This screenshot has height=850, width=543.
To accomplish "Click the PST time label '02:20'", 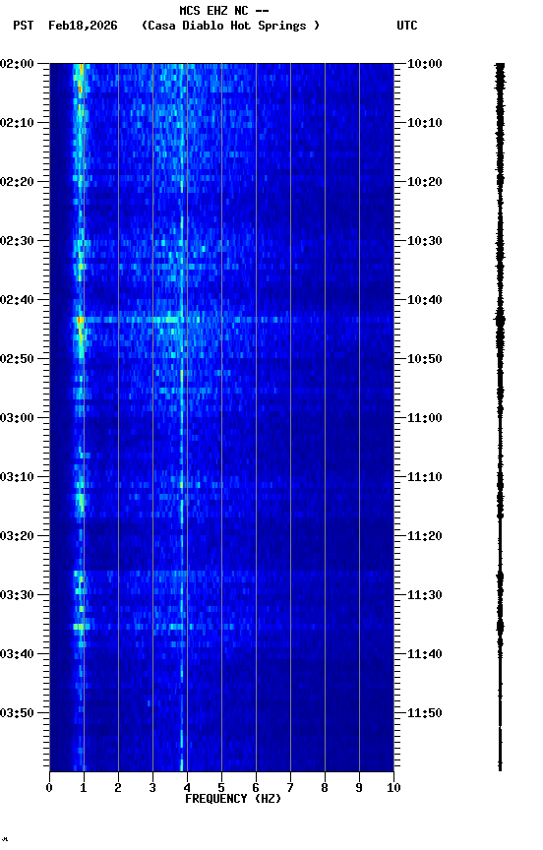I will pyautogui.click(x=17, y=182).
